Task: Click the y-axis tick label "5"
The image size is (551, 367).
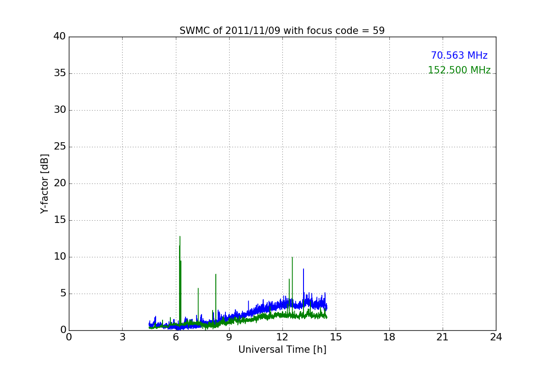Action: pyautogui.click(x=62, y=294)
